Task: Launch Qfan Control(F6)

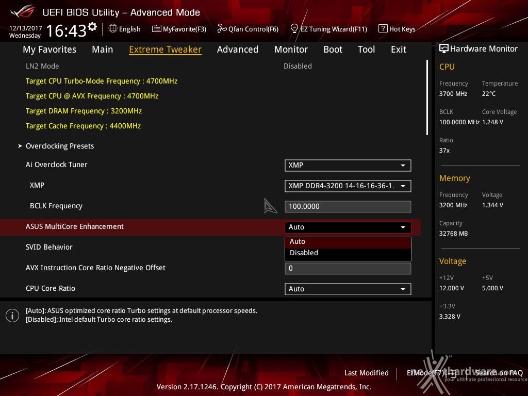Action: point(253,29)
